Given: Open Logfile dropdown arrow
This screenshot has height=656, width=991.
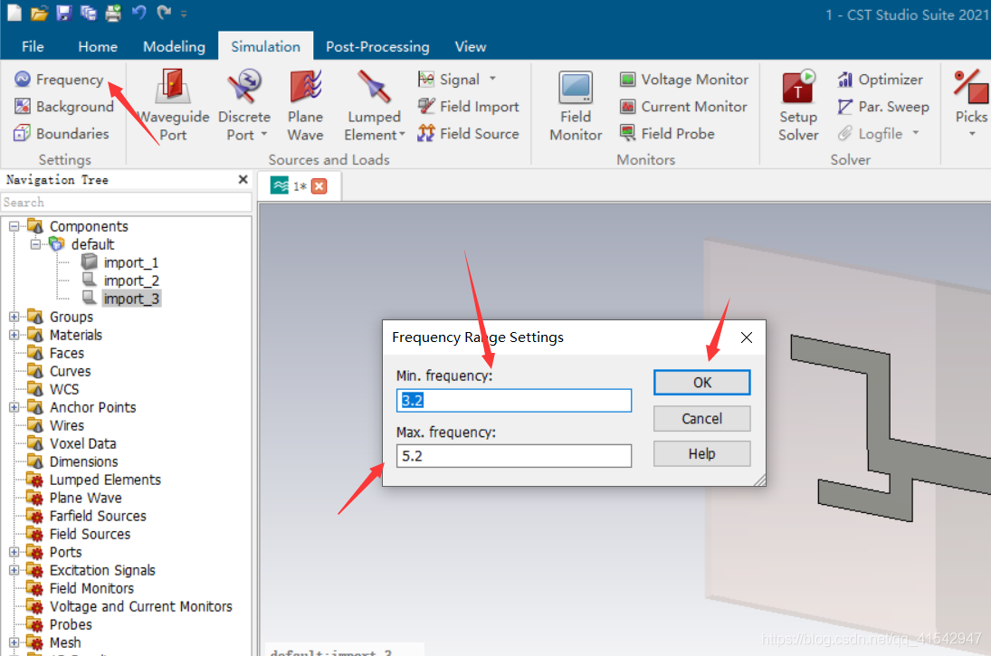Looking at the screenshot, I should 915,133.
